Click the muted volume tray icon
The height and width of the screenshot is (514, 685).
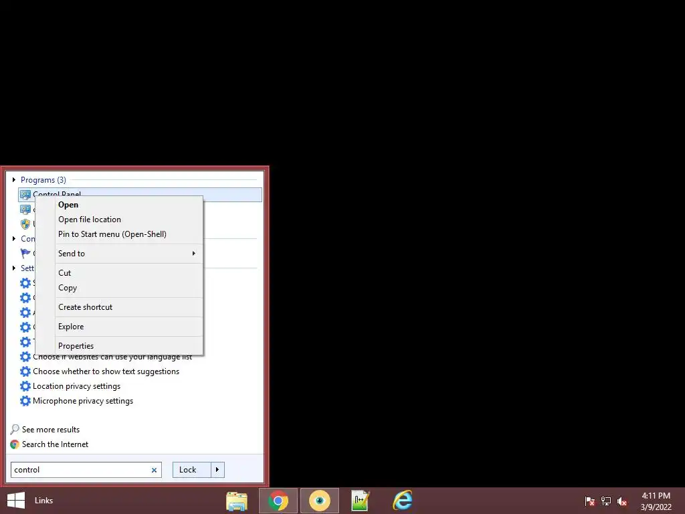click(x=622, y=501)
